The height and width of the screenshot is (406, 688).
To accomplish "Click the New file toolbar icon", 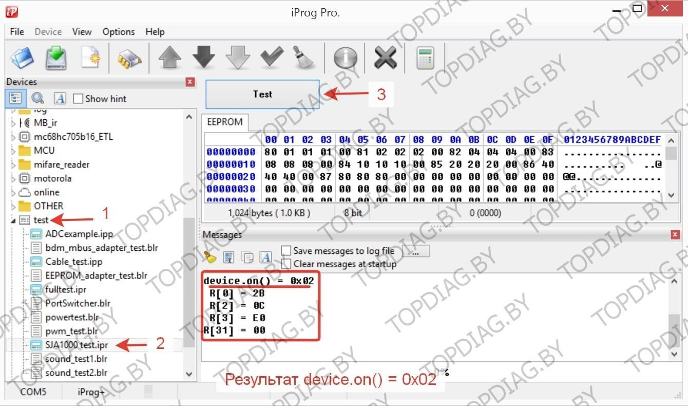I will [x=91, y=58].
